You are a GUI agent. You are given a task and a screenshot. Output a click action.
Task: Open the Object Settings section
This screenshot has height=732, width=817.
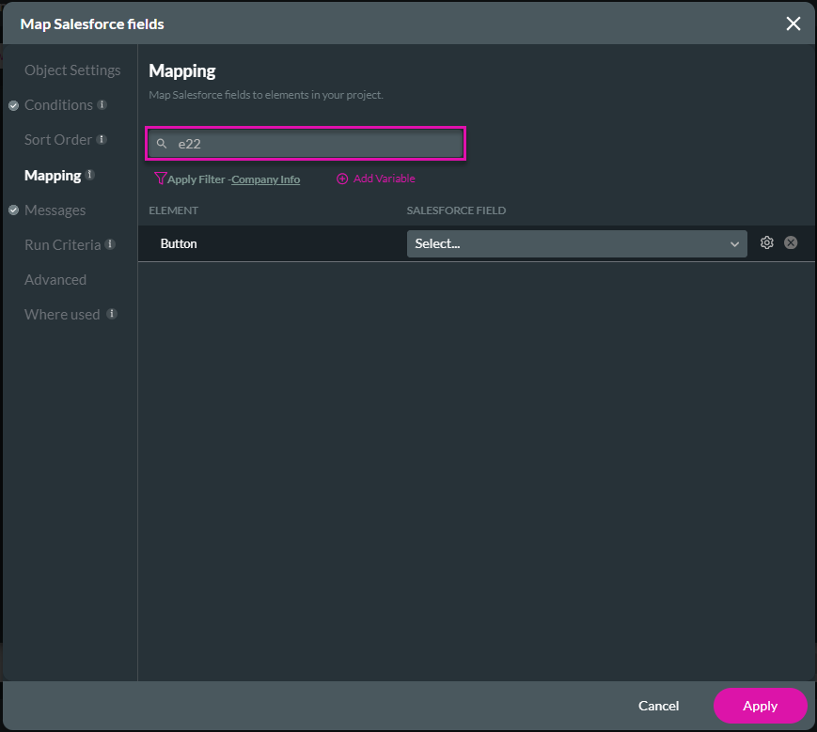coord(72,70)
